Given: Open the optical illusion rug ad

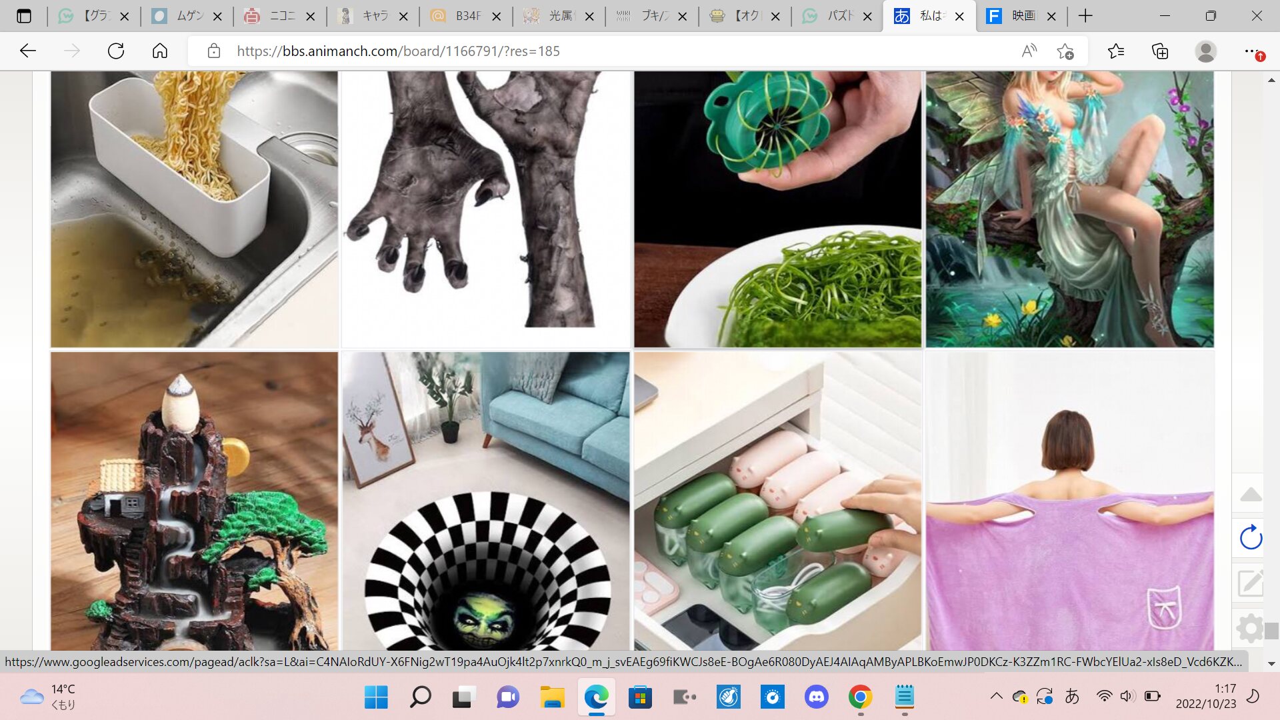Looking at the screenshot, I should 486,501.
